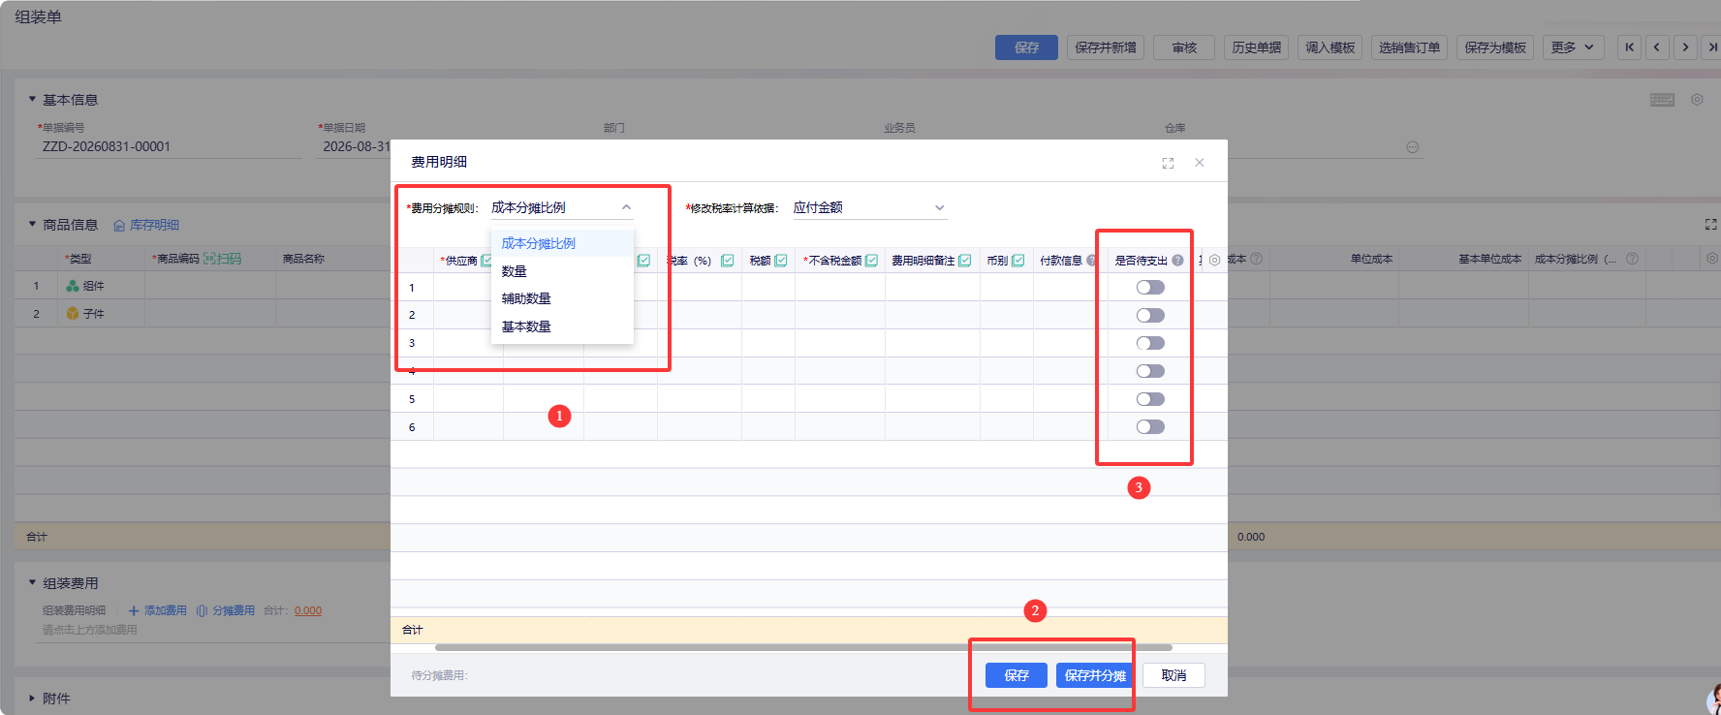Click the 付款信息 column help icon
Viewport: 1721px width, 715px height.
[1092, 261]
